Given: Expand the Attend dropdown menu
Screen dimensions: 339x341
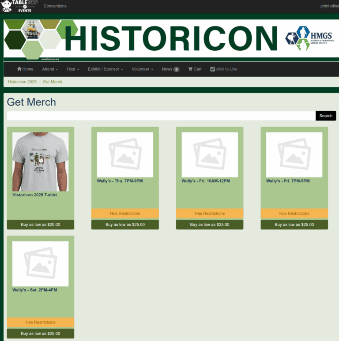Looking at the screenshot, I should 50,69.
